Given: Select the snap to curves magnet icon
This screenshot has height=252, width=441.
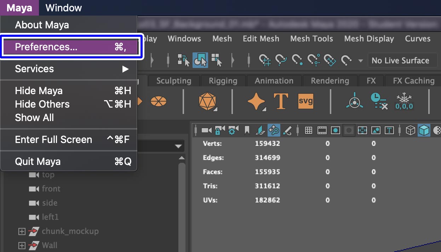Looking at the screenshot, I should pyautogui.click(x=281, y=60).
